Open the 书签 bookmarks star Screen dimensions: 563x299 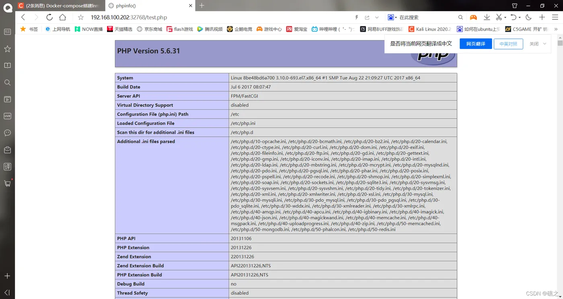pyautogui.click(x=29, y=29)
